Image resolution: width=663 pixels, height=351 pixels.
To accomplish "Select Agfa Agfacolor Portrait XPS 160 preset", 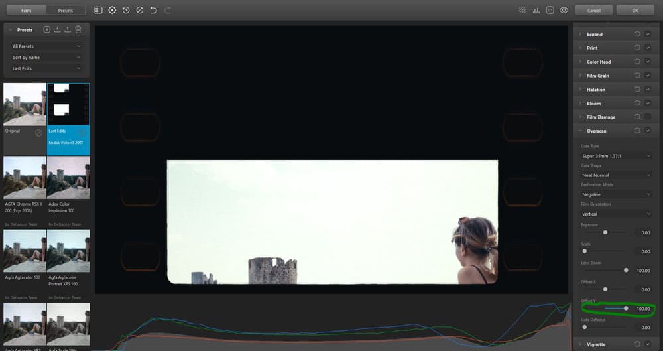I will [68, 251].
